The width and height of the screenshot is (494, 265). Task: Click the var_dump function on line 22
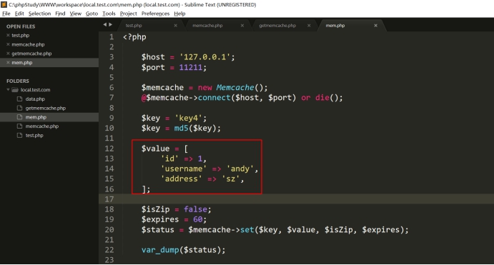tap(160, 250)
